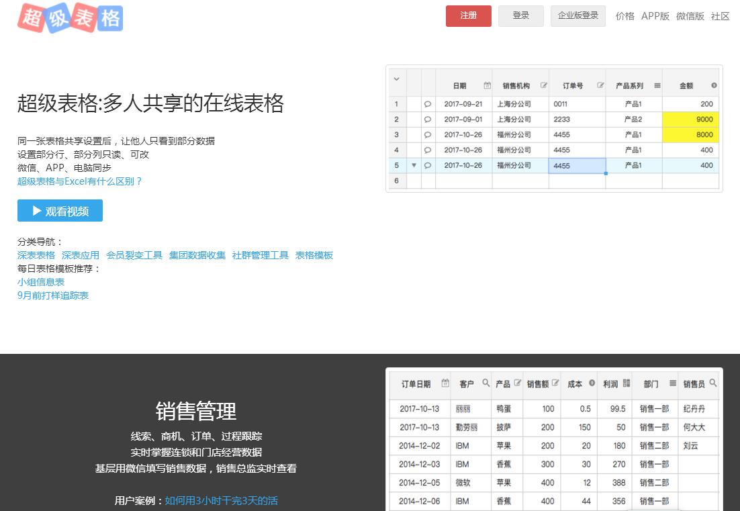
Task: Open the row 5 dropdown triangle
Action: pyautogui.click(x=414, y=165)
